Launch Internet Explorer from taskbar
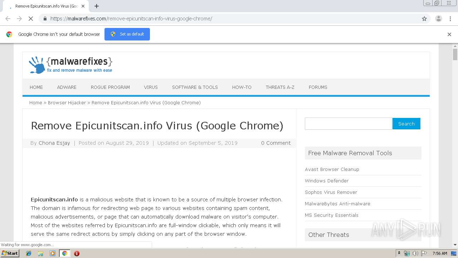This screenshot has width=458, height=258. (29, 253)
